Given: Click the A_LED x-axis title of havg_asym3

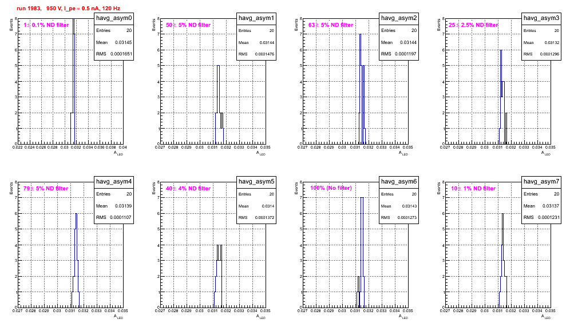Looking at the screenshot, I should (546, 153).
